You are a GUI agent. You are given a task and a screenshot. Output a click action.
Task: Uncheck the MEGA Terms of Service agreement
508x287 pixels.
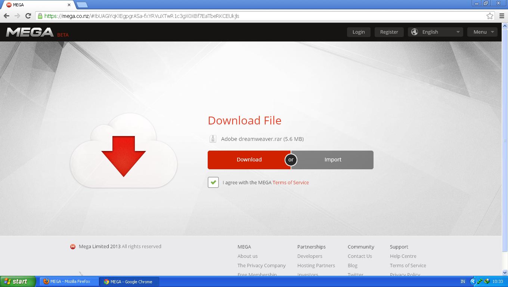coord(213,182)
